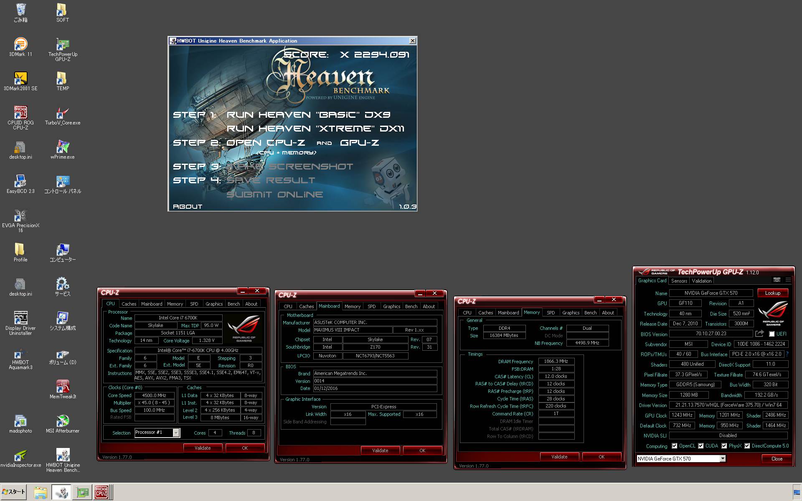Toggle the UEFI checkbox in GPU-Z
The image size is (802, 501).
pyautogui.click(x=772, y=334)
